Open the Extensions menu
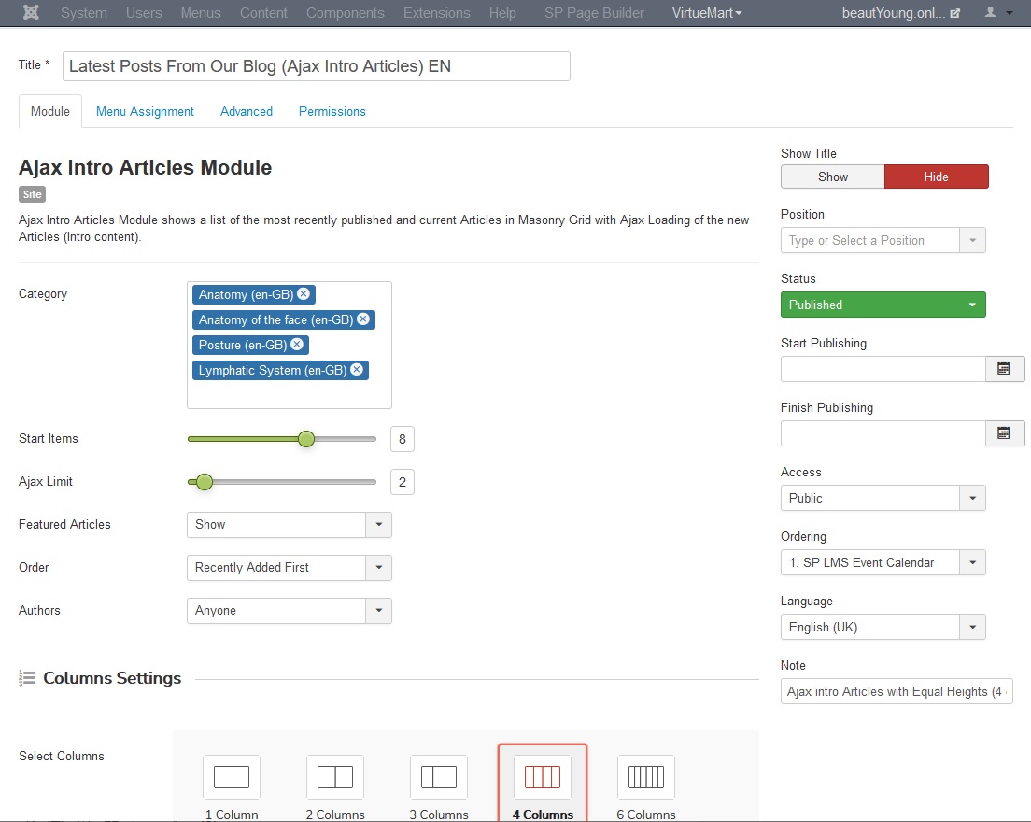1031x822 pixels. 437,12
